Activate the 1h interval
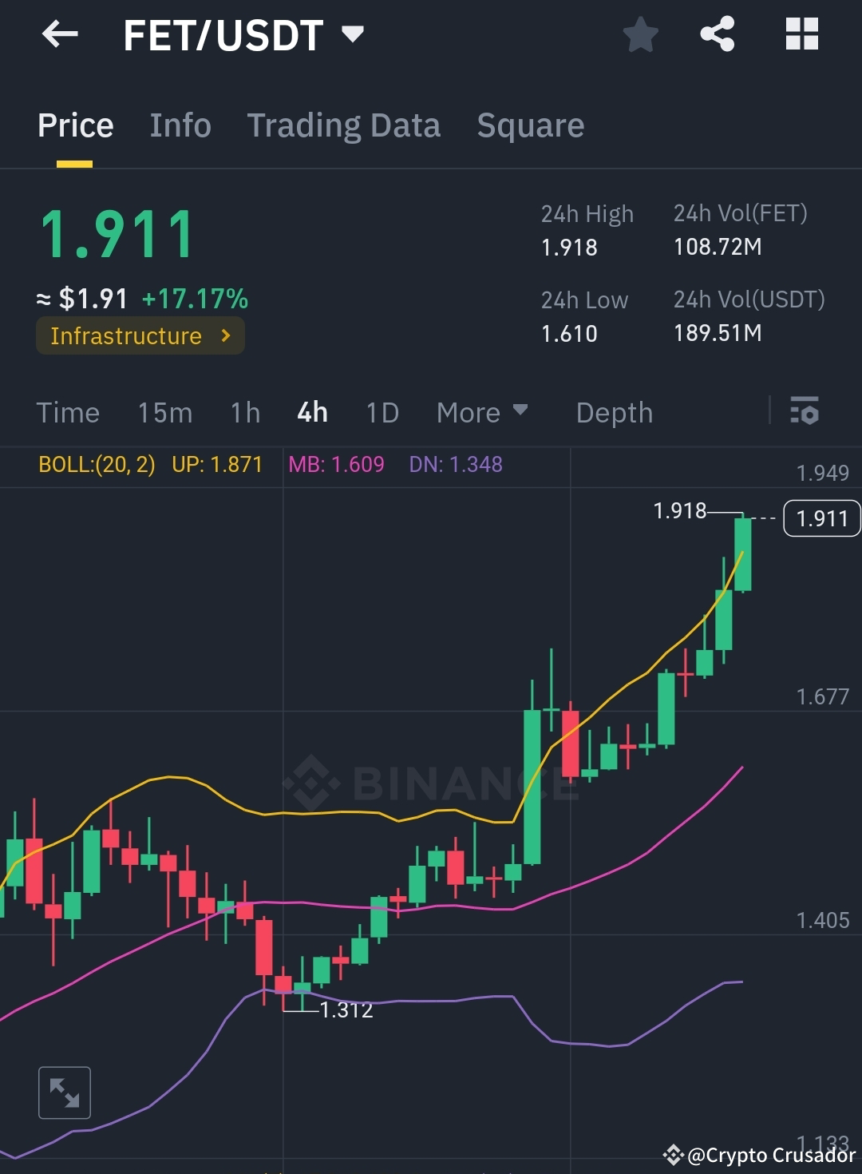862x1174 pixels. tap(244, 412)
